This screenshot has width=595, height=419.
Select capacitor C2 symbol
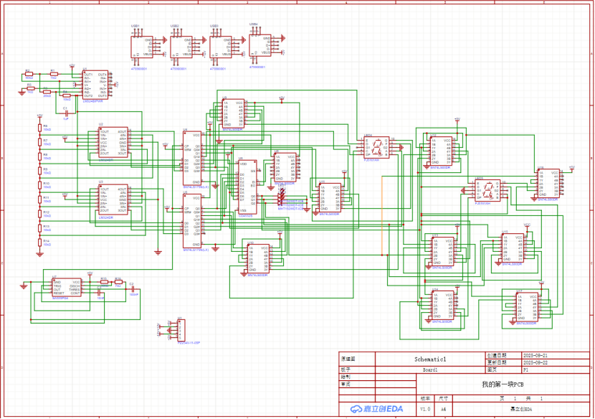[133, 289]
